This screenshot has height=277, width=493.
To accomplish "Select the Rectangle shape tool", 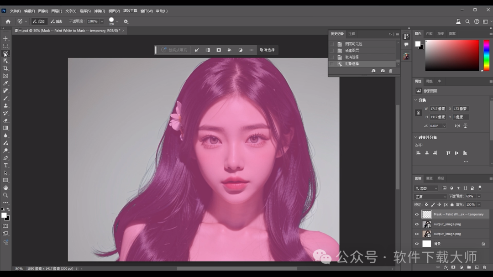I will [5, 180].
